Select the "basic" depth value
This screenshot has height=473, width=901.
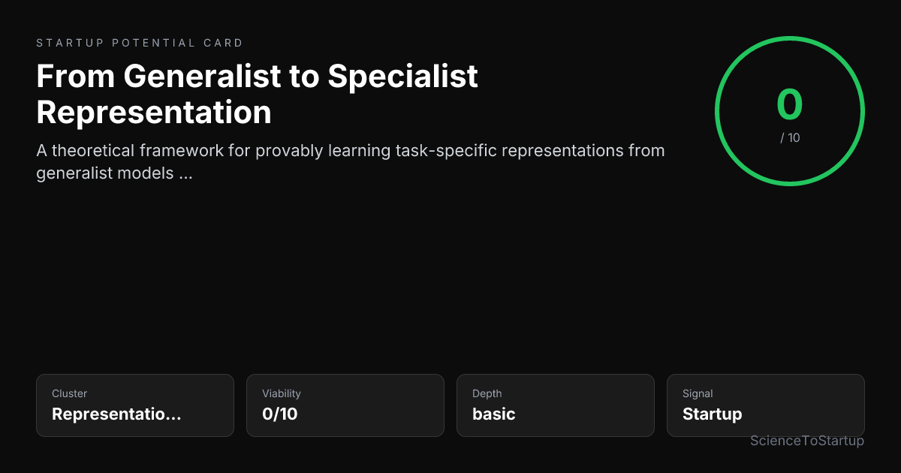coord(494,414)
